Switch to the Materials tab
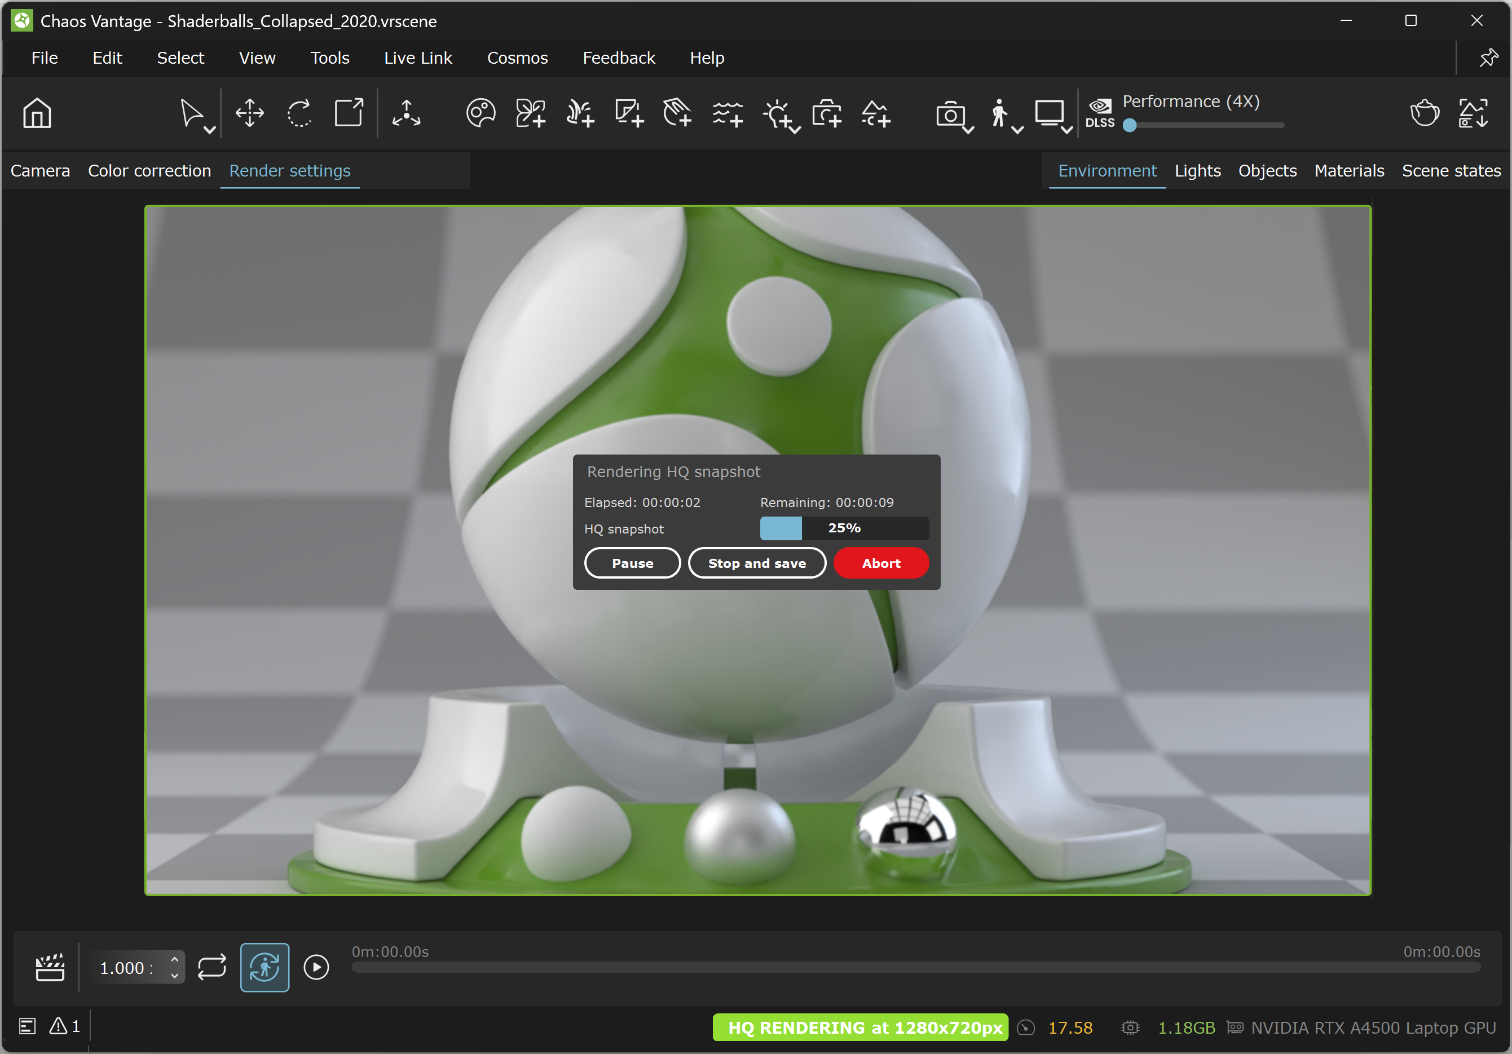The height and width of the screenshot is (1054, 1512). click(1350, 170)
